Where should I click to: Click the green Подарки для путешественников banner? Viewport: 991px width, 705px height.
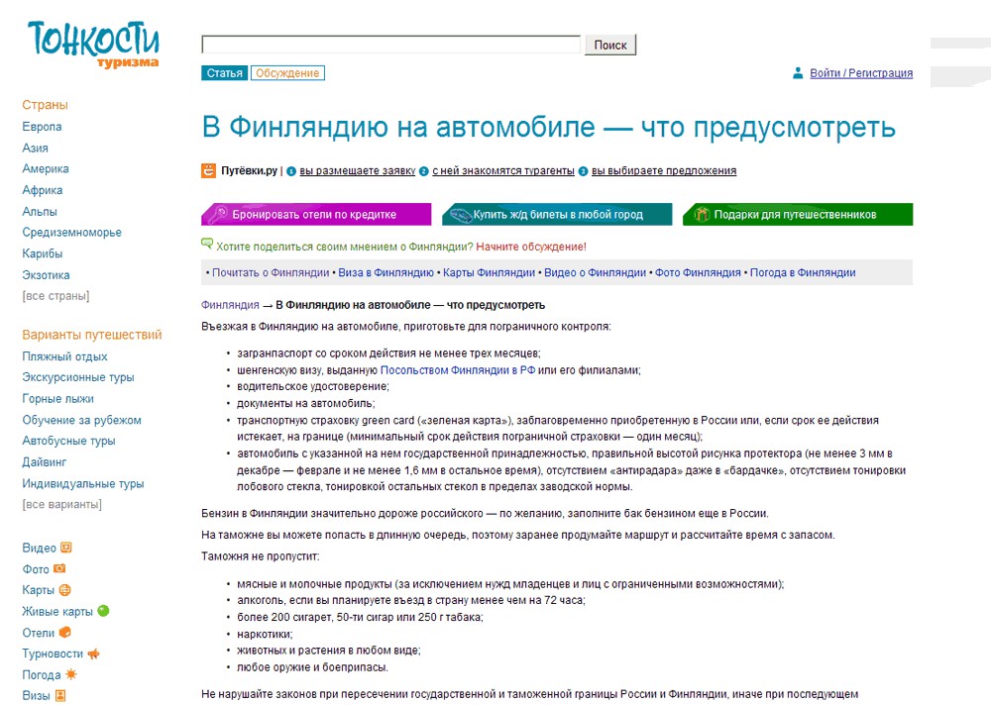click(798, 214)
